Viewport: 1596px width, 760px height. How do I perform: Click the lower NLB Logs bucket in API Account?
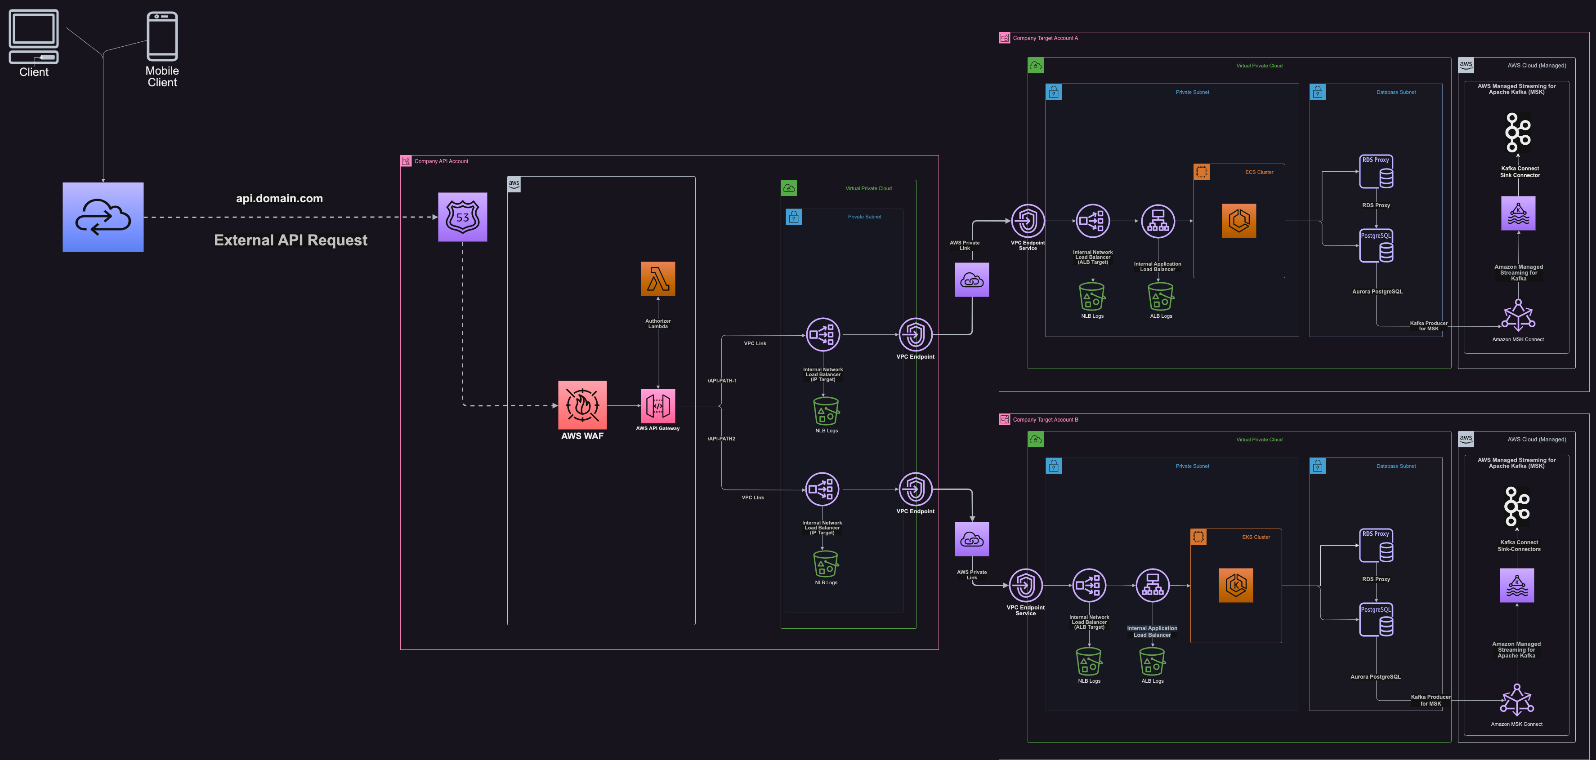tap(826, 564)
